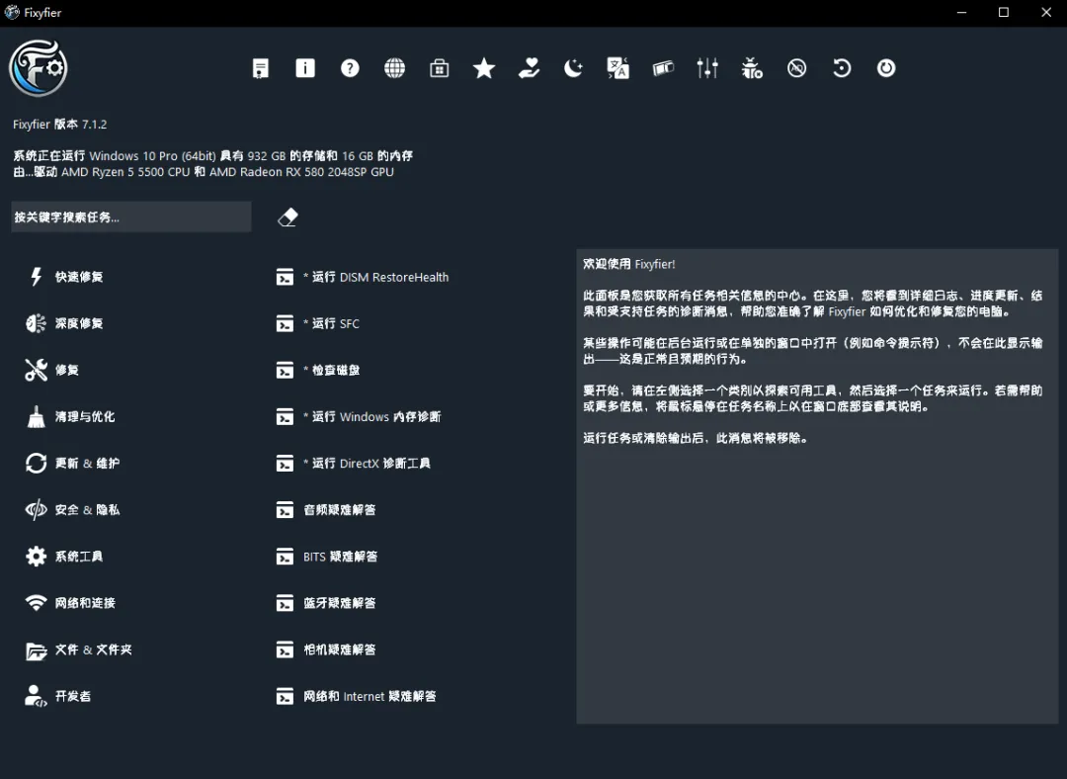Image resolution: width=1067 pixels, height=779 pixels.
Task: Maximize the Fixyfier window
Action: (x=1004, y=12)
